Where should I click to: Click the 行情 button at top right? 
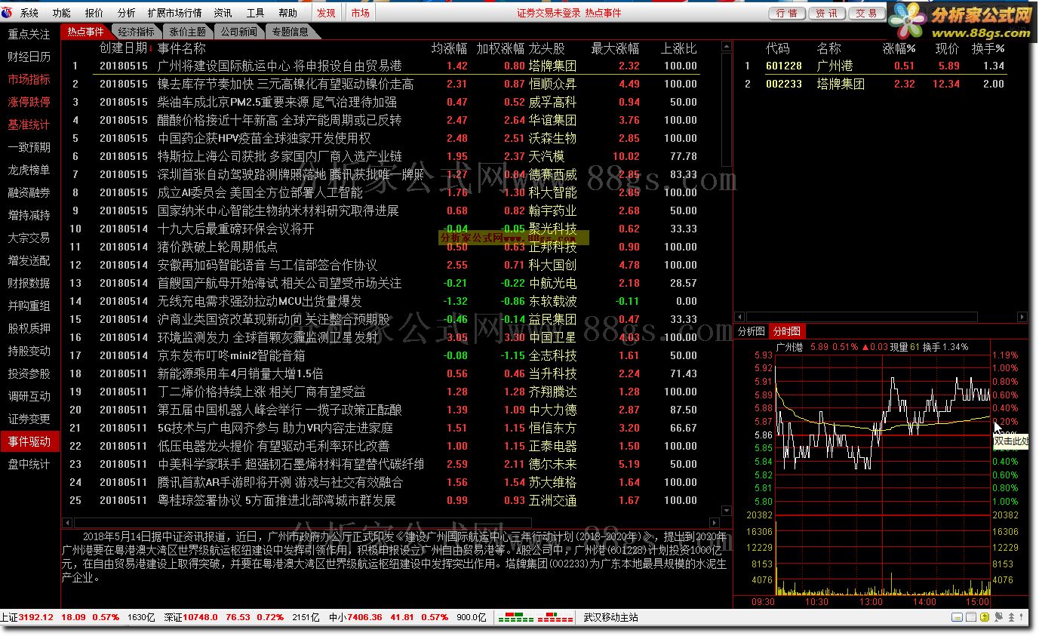(788, 13)
